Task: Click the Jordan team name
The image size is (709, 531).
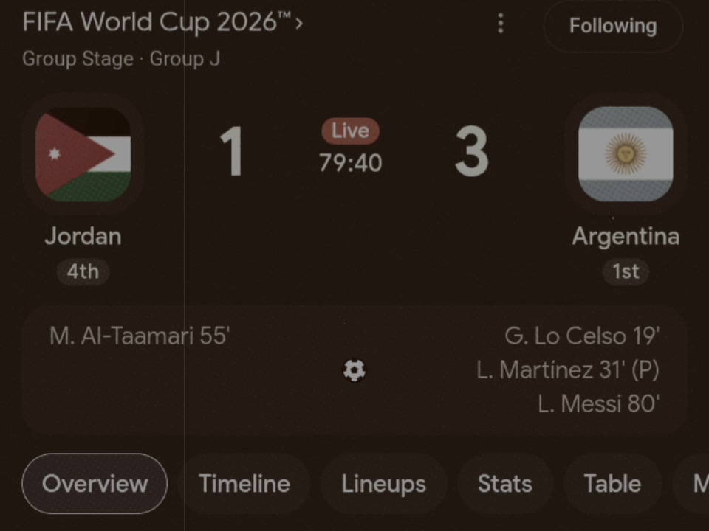Action: [x=83, y=236]
